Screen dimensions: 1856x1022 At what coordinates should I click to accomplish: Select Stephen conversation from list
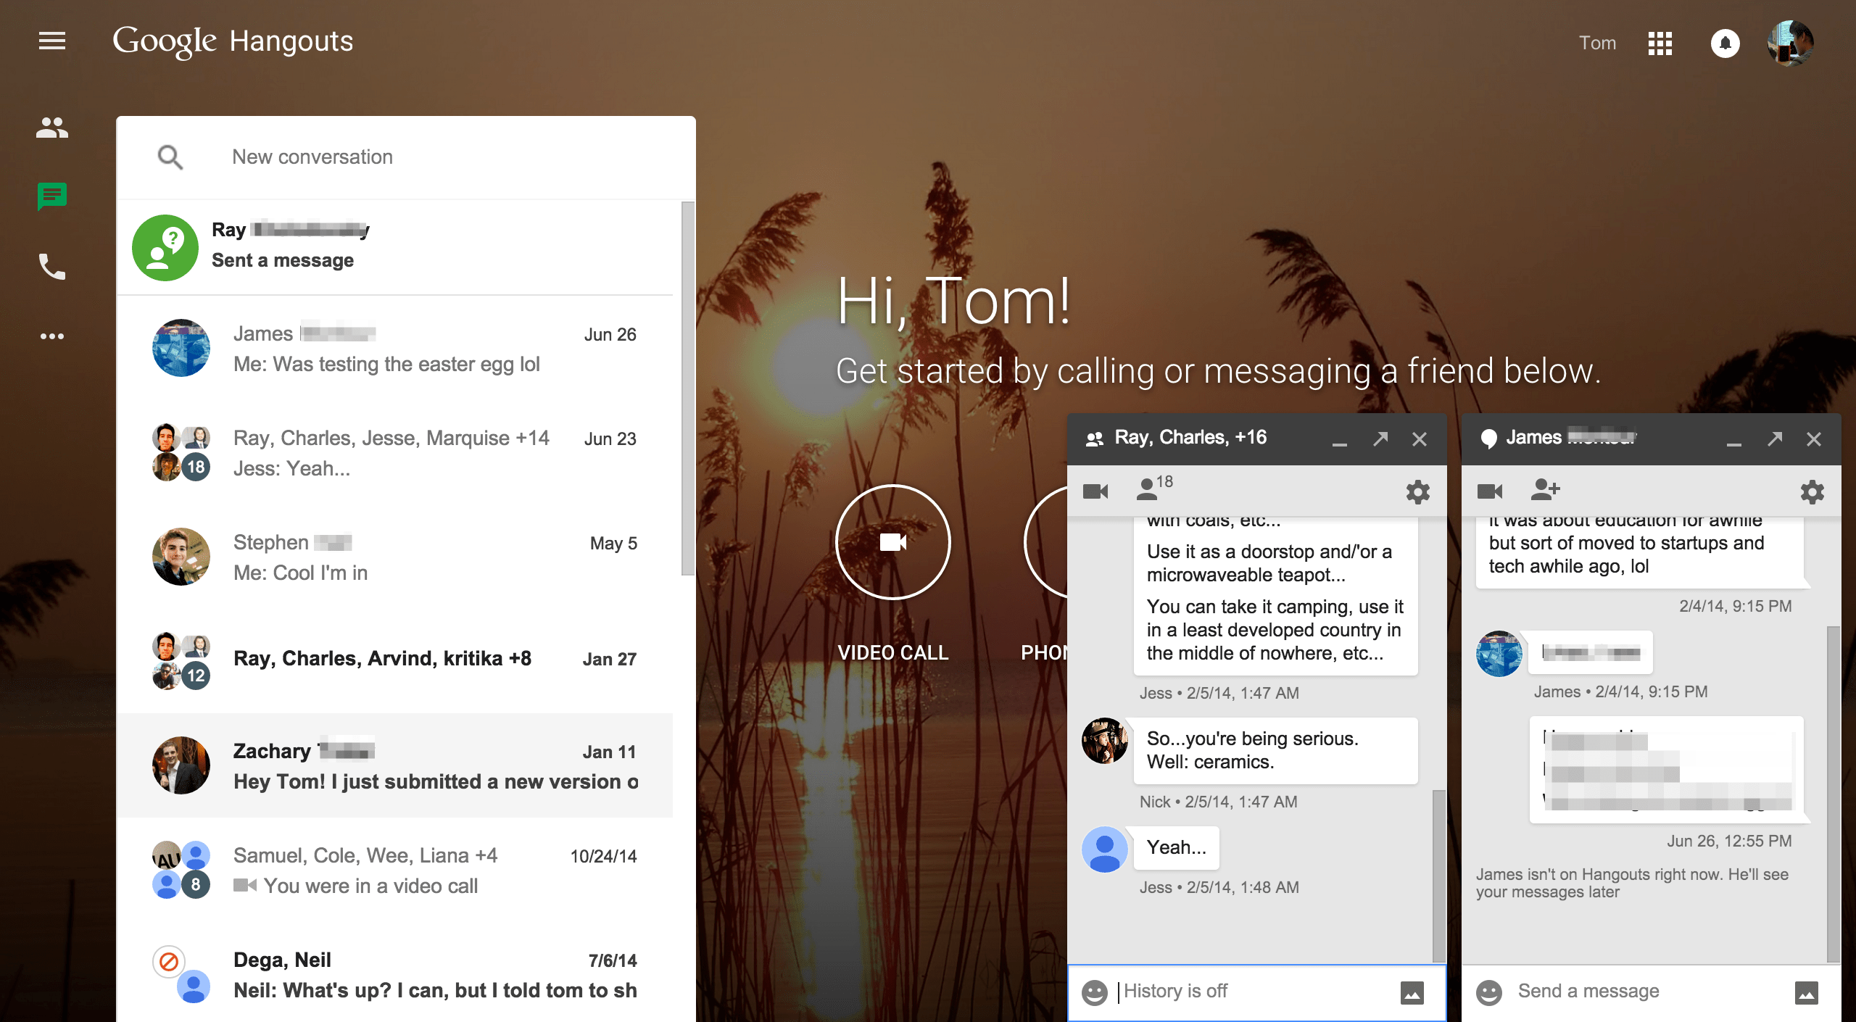click(397, 557)
